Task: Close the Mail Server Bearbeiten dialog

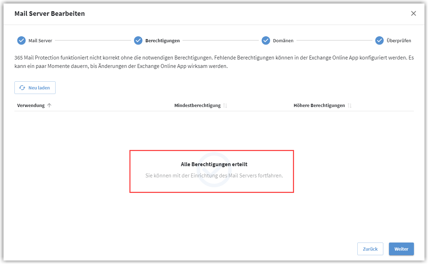Action: [x=414, y=13]
